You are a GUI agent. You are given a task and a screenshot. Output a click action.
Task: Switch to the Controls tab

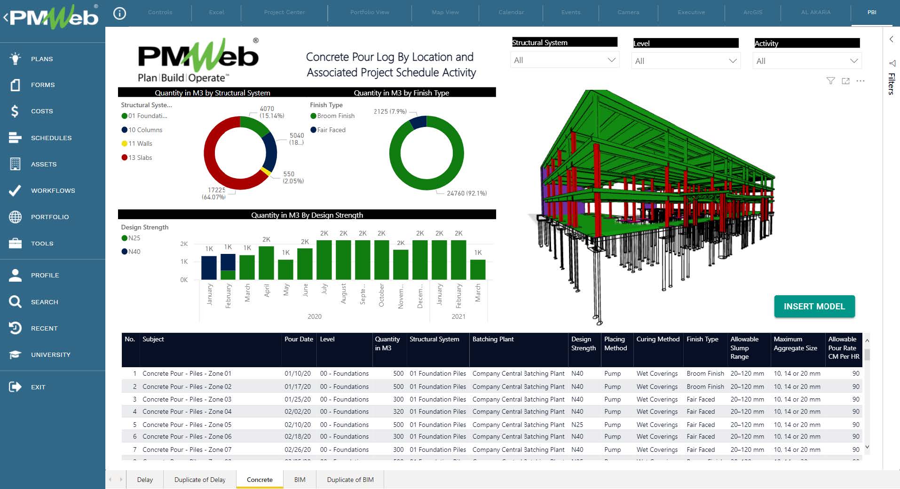(x=160, y=12)
